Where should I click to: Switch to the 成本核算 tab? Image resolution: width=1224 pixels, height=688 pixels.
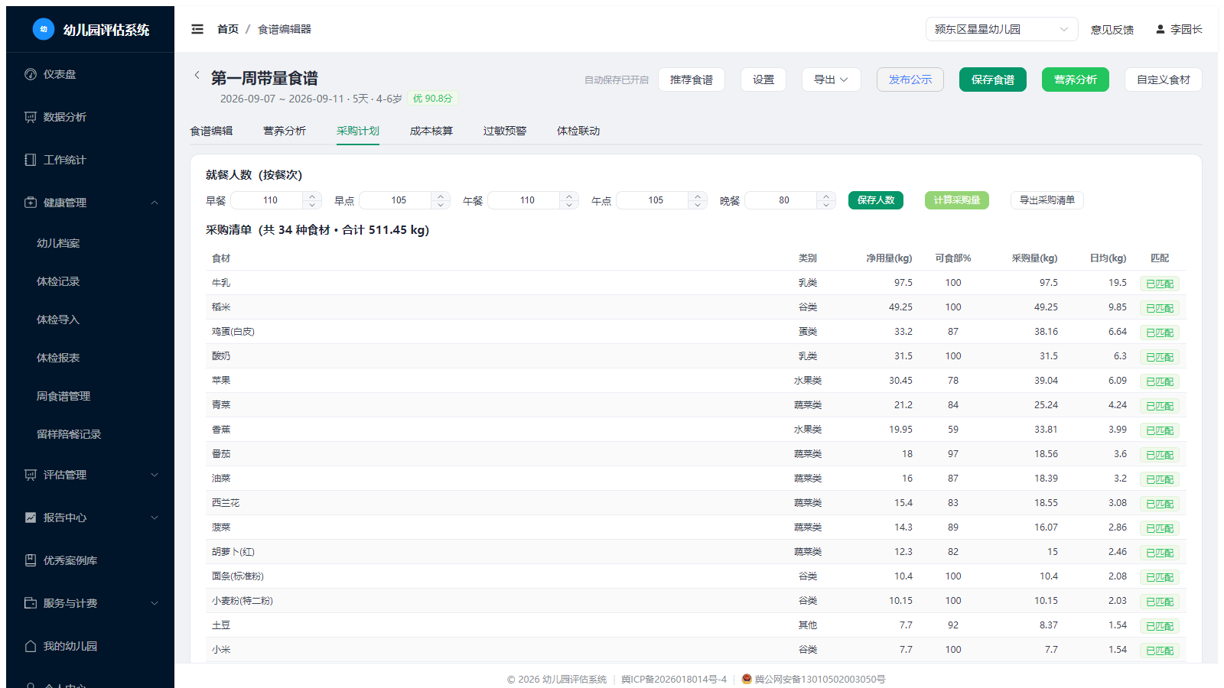pyautogui.click(x=431, y=131)
